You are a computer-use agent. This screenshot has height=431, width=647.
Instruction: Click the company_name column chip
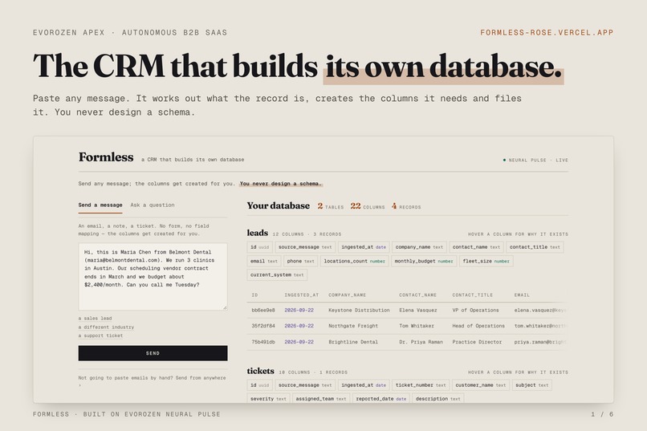[x=419, y=247]
